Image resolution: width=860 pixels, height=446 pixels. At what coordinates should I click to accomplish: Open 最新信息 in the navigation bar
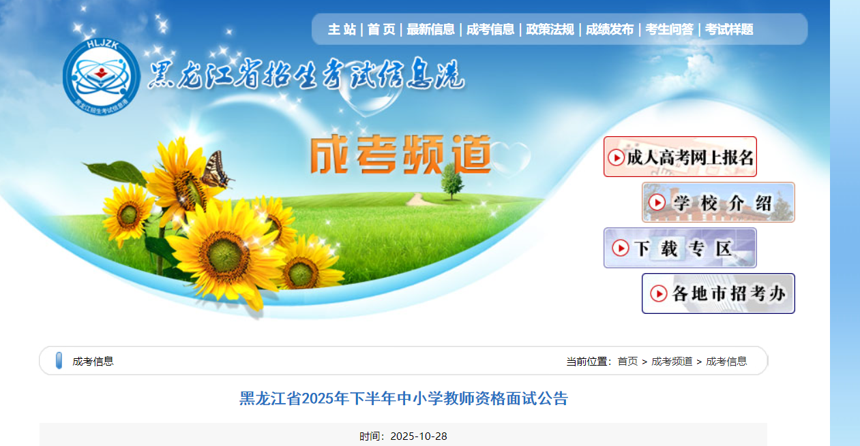pos(431,29)
